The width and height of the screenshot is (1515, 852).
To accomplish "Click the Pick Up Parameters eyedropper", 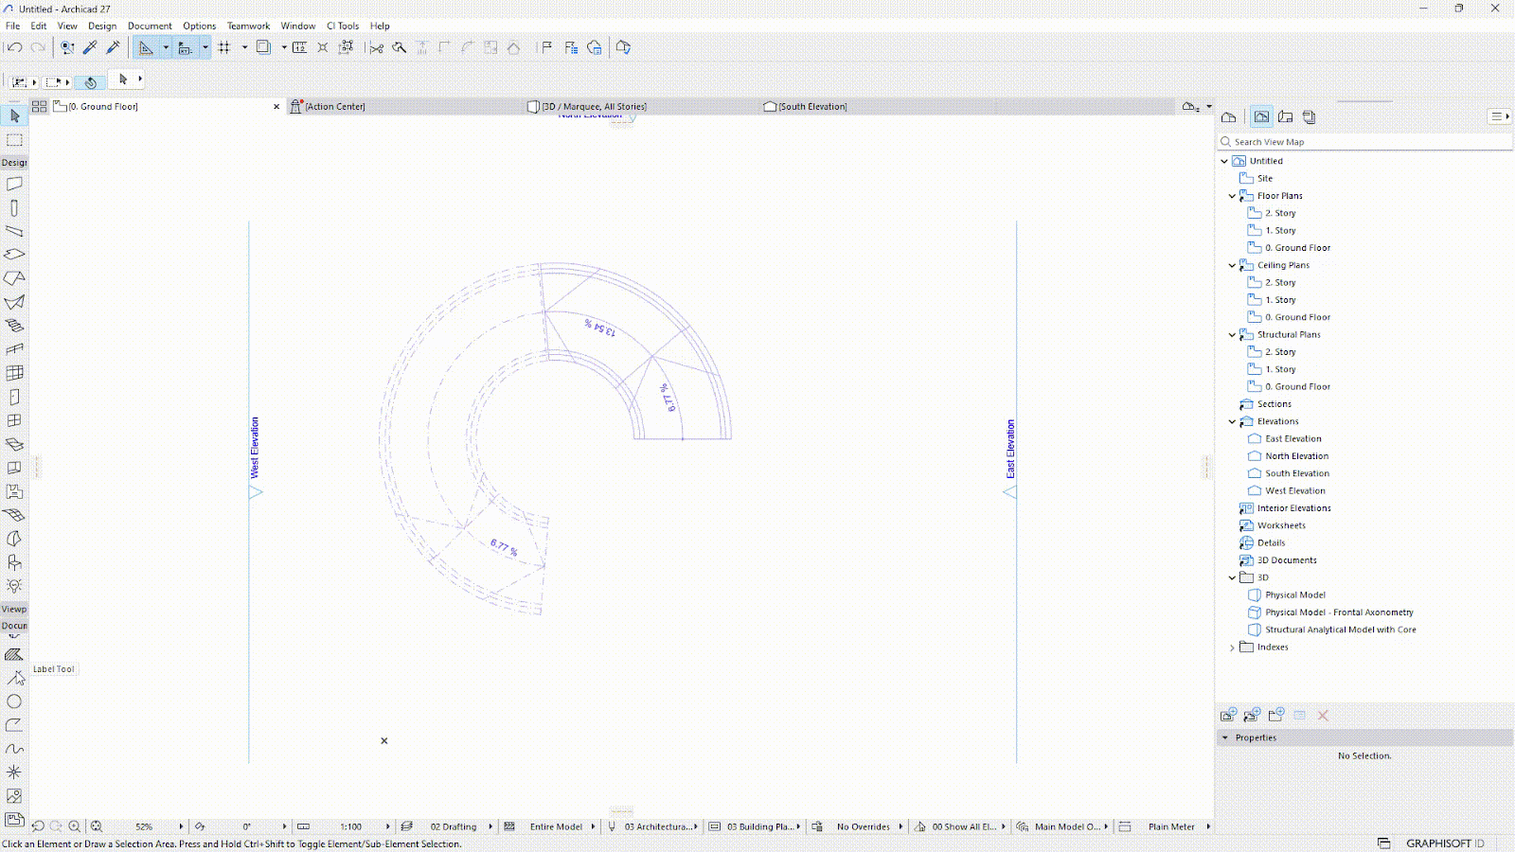I will tap(90, 47).
